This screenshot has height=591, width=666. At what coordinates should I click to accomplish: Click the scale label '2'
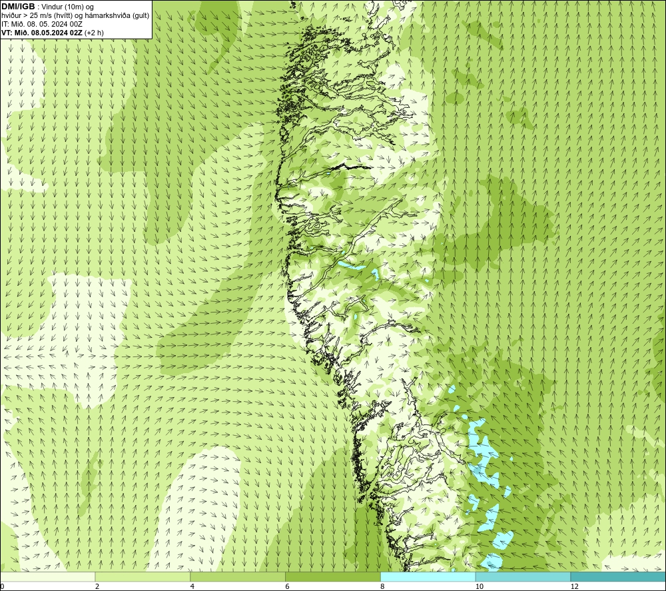point(97,586)
